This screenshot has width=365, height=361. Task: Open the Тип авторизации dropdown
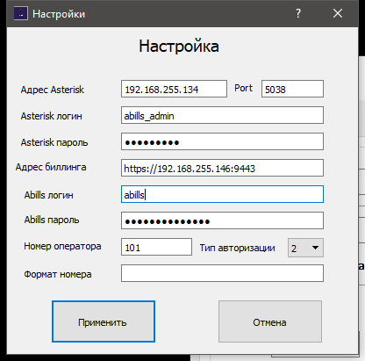305,248
